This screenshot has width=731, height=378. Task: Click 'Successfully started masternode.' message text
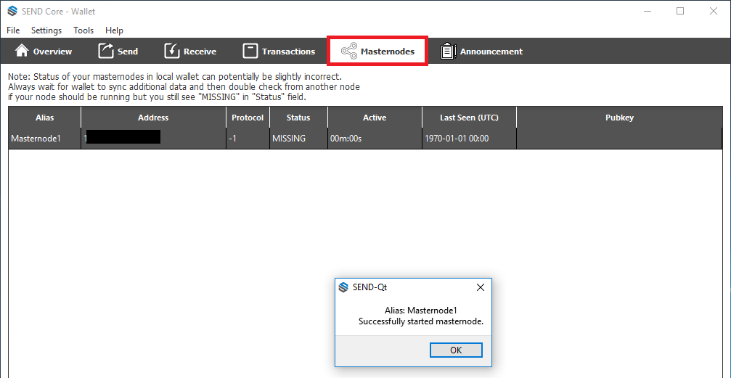click(421, 321)
